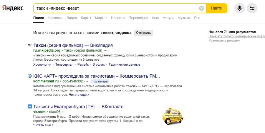This screenshot has height=133, width=265.
Task: Open the Хронология sitelink
Action: tap(42, 64)
